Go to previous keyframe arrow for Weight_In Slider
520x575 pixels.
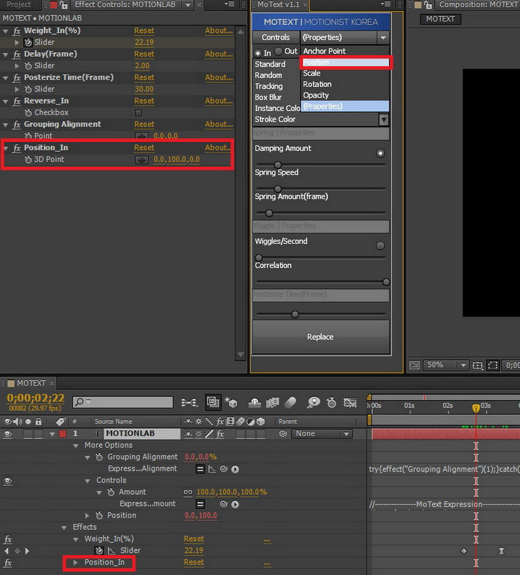tap(6, 551)
